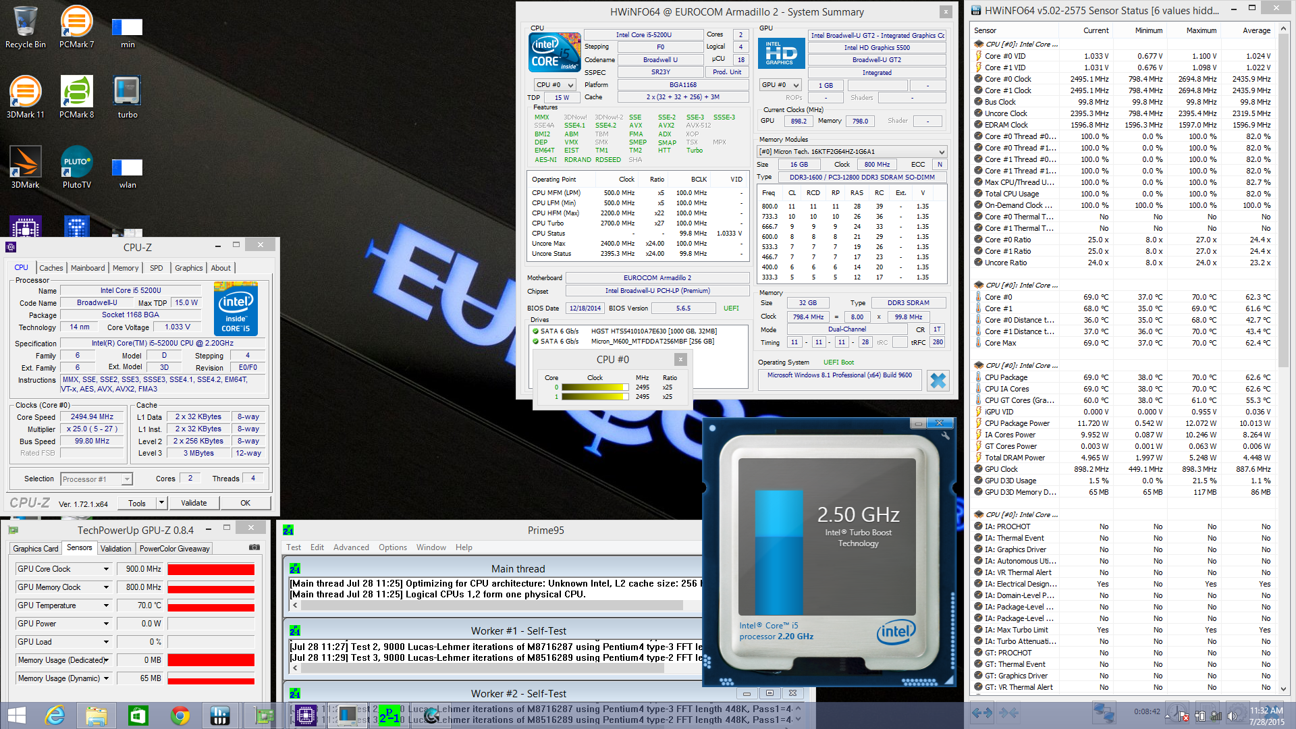1296x729 pixels.
Task: Click the GPU-Z screenshot camera icon
Action: [254, 547]
